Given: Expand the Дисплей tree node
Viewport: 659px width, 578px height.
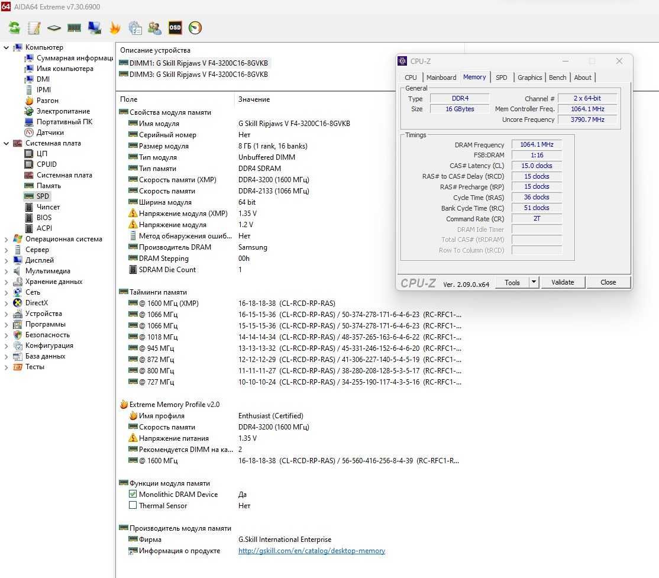Looking at the screenshot, I should 7,260.
